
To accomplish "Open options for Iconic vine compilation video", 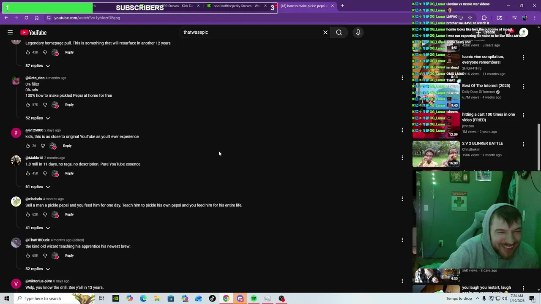I will coord(523,57).
